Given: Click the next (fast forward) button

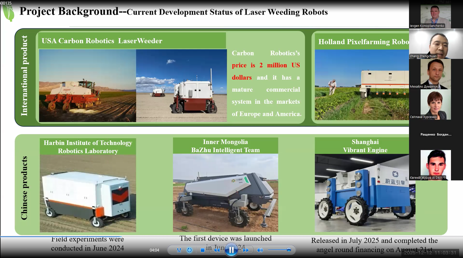Looking at the screenshot, I should point(246,250).
